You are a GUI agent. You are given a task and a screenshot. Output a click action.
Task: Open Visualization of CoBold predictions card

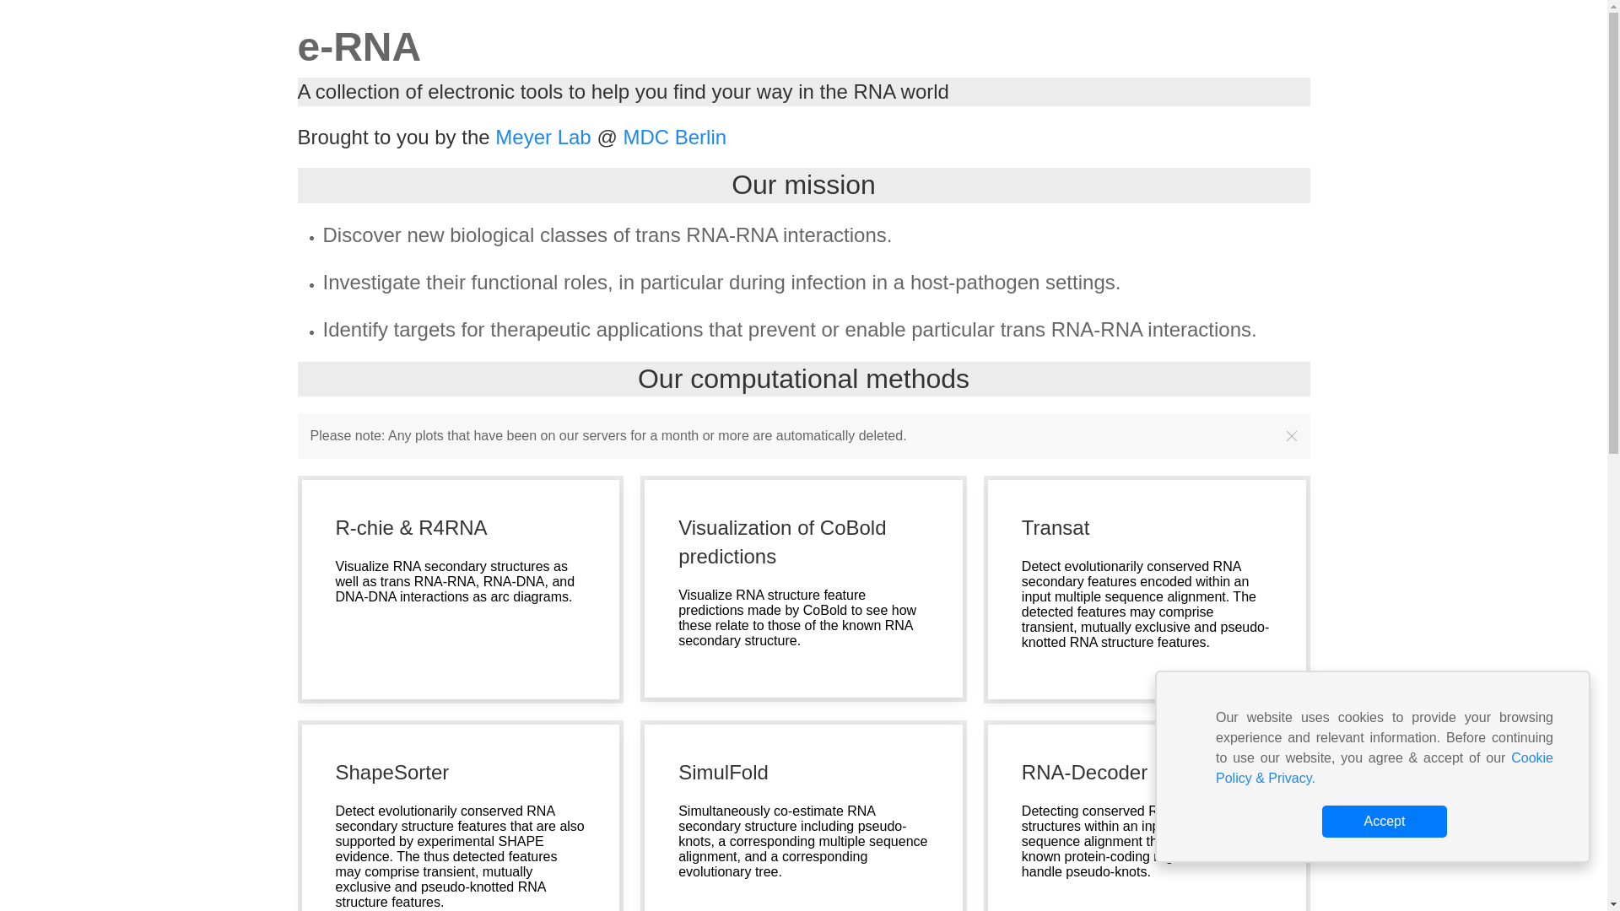click(x=803, y=589)
